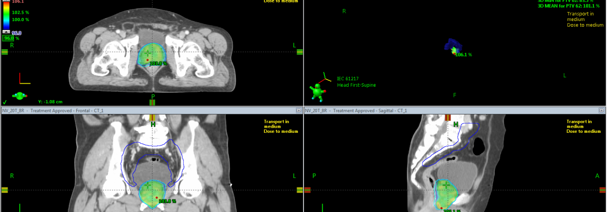This screenshot has height=212, width=607.
Task: Select the top H plane handle in sagittal view
Action: point(448,117)
